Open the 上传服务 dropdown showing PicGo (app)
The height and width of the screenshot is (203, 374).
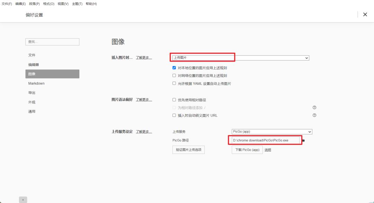point(272,131)
